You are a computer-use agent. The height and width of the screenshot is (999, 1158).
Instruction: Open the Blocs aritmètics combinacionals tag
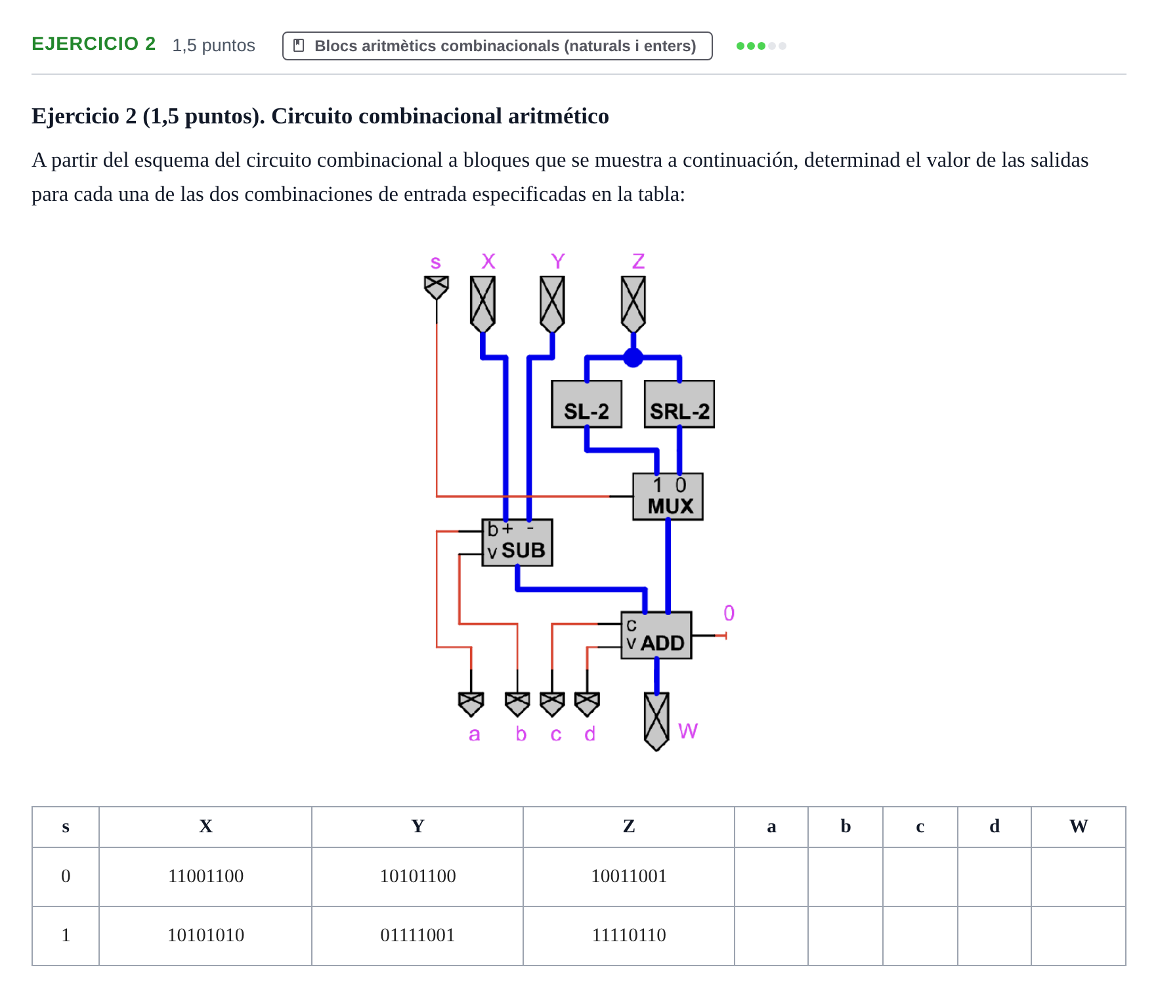498,46
